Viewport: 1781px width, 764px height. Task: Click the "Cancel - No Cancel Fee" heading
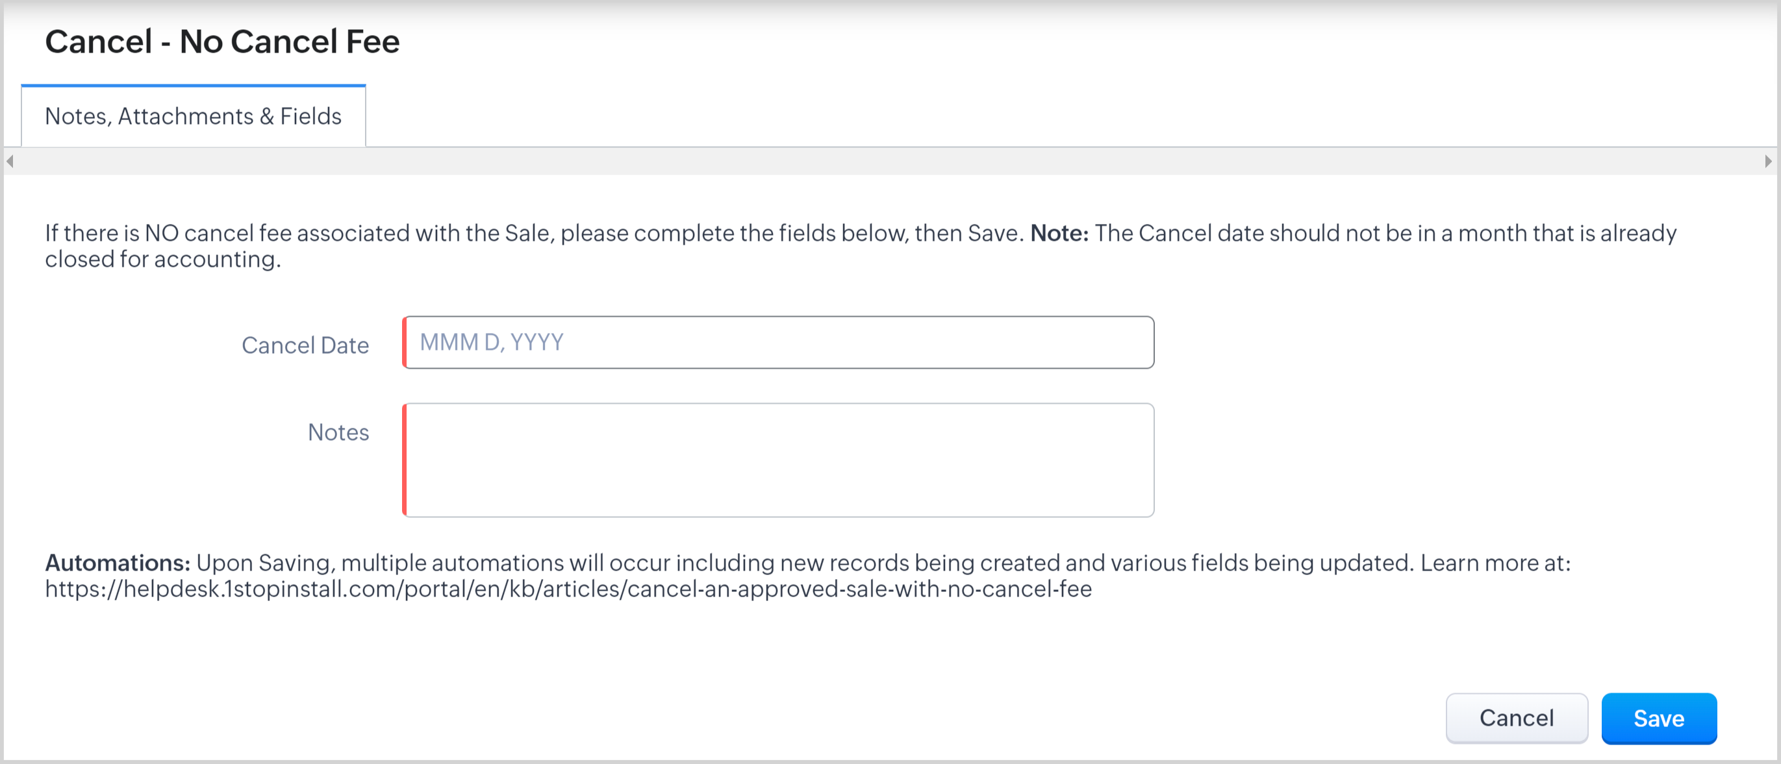tap(222, 42)
